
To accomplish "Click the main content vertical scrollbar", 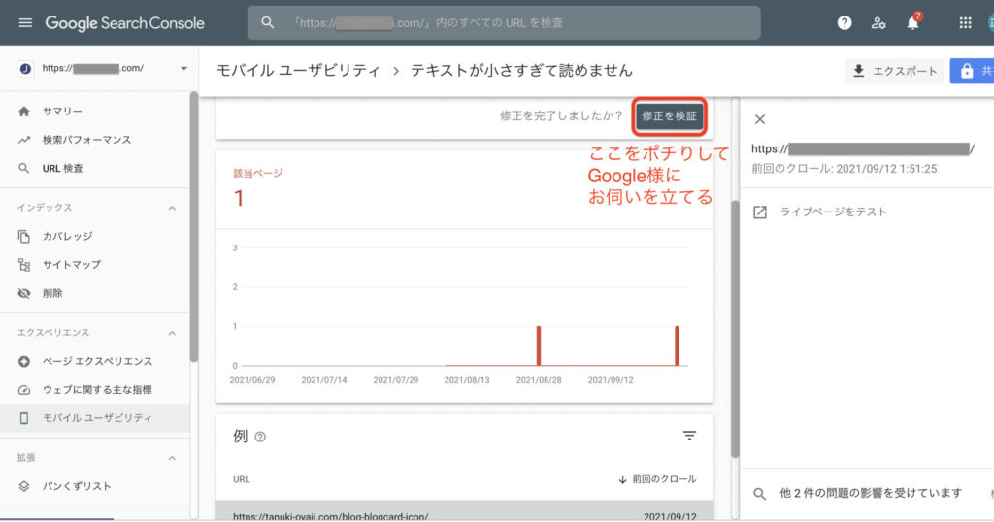I will [x=736, y=330].
